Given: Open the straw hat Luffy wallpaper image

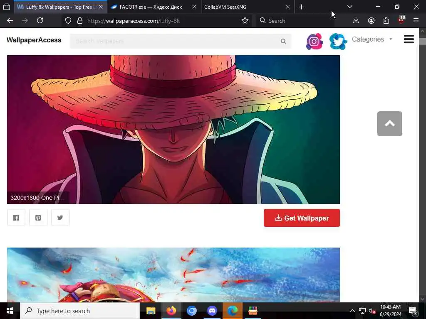Looking at the screenshot, I should point(173,130).
